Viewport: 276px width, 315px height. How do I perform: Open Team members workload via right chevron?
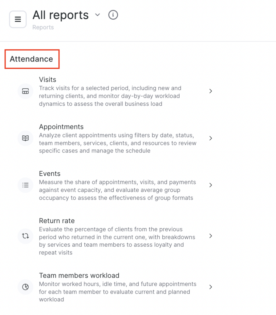pyautogui.click(x=211, y=287)
